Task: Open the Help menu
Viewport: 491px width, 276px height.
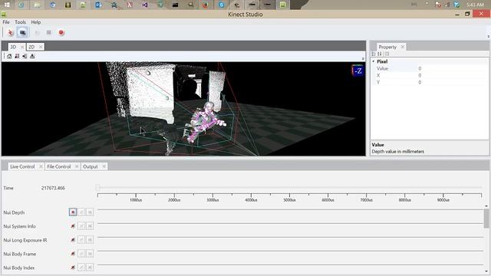Action: pos(36,22)
